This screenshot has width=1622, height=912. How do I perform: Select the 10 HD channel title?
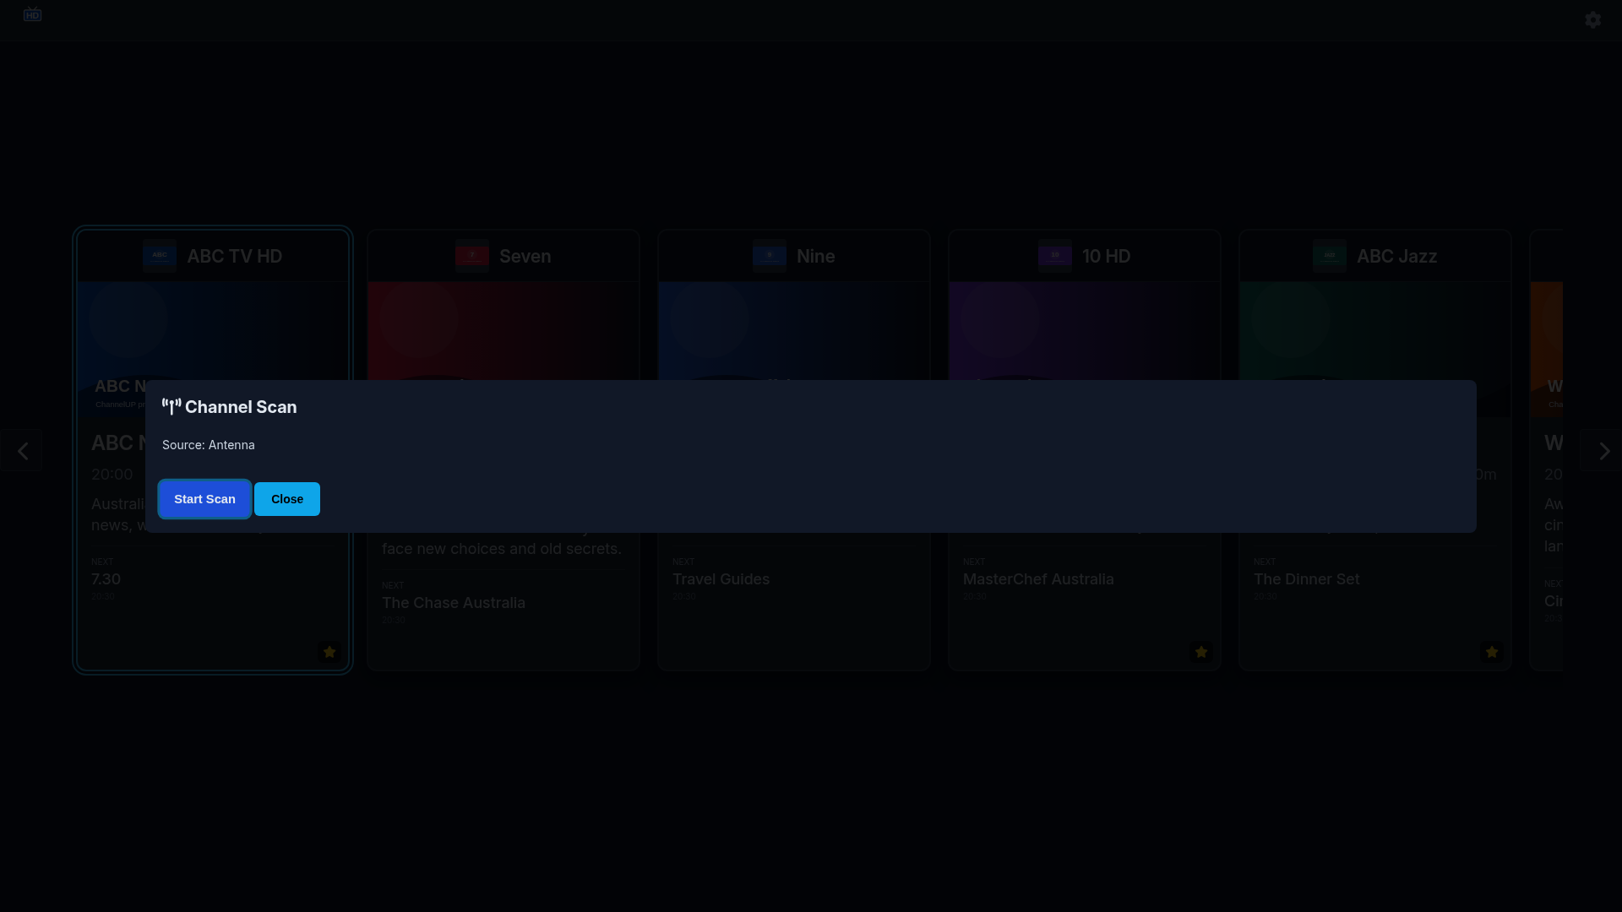(1107, 256)
